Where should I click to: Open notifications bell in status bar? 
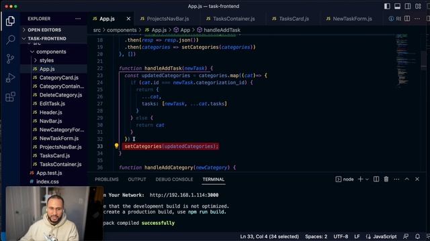tap(417, 236)
